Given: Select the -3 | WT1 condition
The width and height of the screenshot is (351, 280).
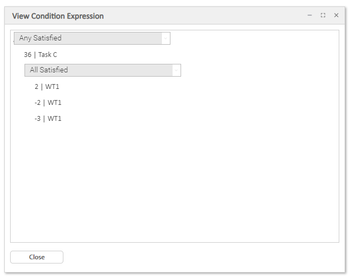Looking at the screenshot, I should [48, 118].
